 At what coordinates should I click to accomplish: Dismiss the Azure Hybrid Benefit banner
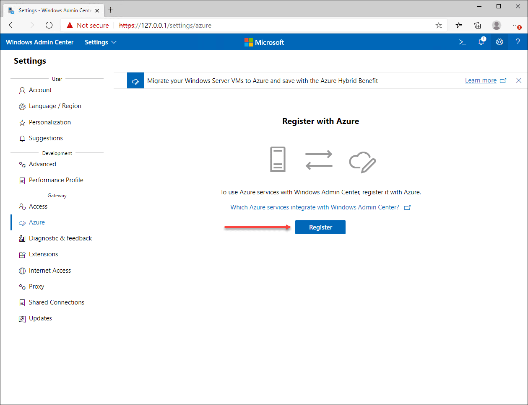click(519, 80)
